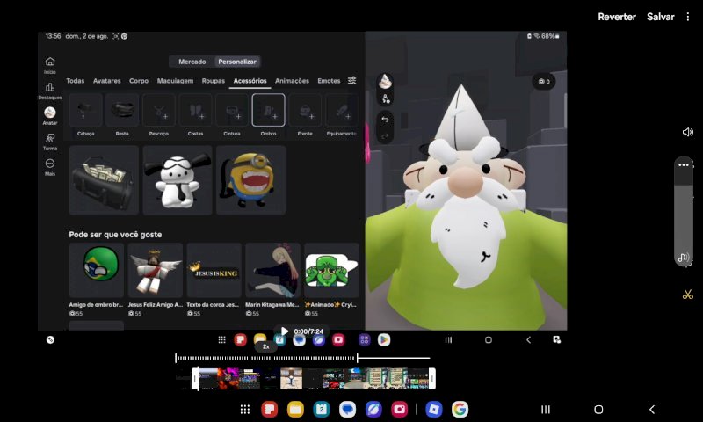Switch to the Personalizar tab

pyautogui.click(x=237, y=62)
